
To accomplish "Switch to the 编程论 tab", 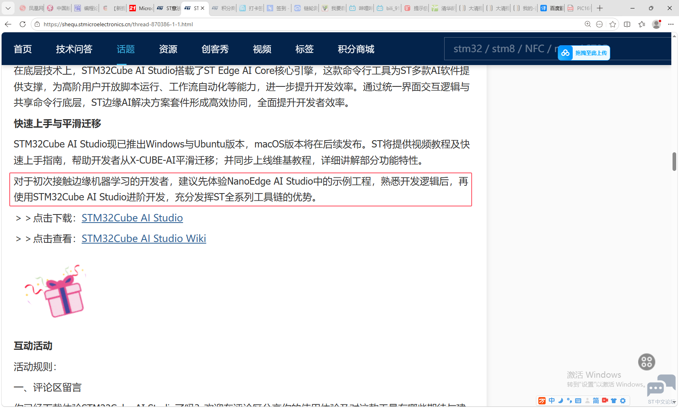I will 86,8.
